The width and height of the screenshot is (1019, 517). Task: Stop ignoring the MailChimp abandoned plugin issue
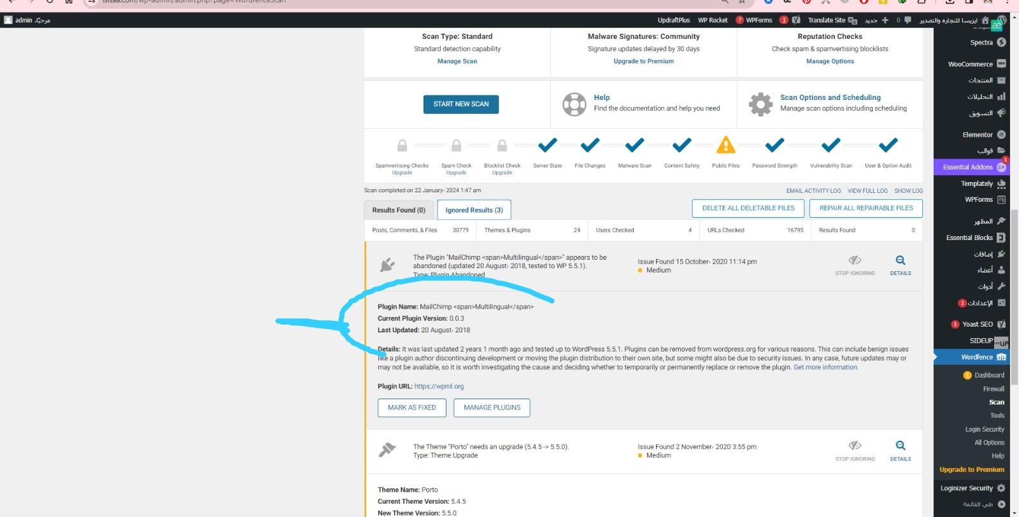click(x=855, y=264)
